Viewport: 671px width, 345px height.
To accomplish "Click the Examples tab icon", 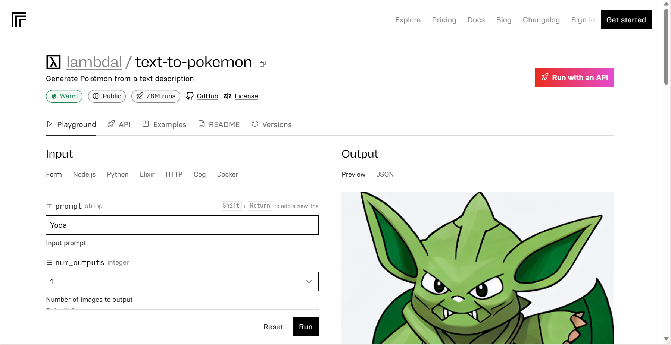I will (x=146, y=124).
